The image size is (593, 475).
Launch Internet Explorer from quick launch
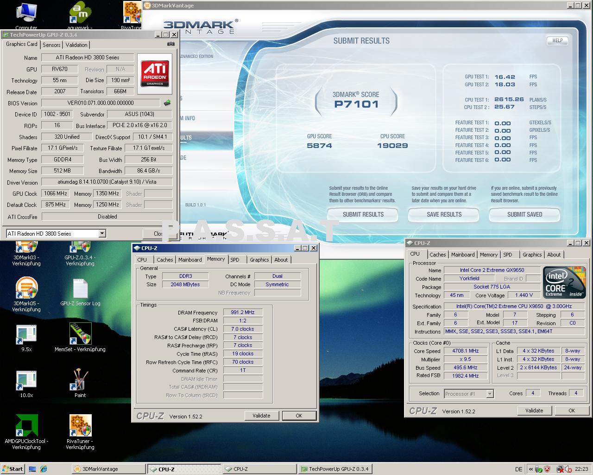point(44,469)
